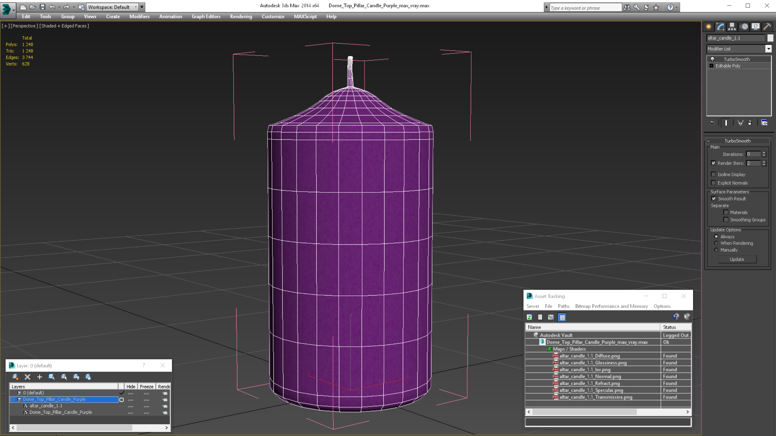Expand the Editable Poly modifier entry
Image resolution: width=776 pixels, height=436 pixels.
[712, 66]
